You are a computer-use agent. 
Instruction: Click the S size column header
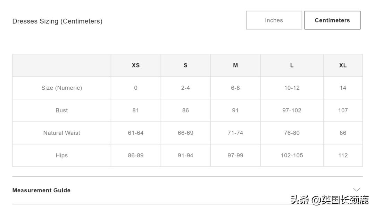pyautogui.click(x=185, y=65)
